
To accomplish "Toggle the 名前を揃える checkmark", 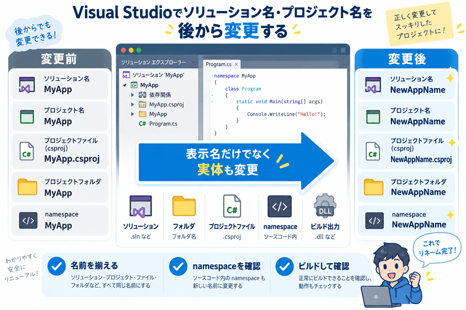I will pyautogui.click(x=57, y=266).
